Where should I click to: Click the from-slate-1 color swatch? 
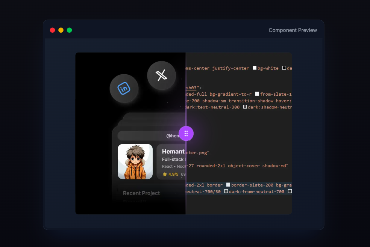click(257, 94)
